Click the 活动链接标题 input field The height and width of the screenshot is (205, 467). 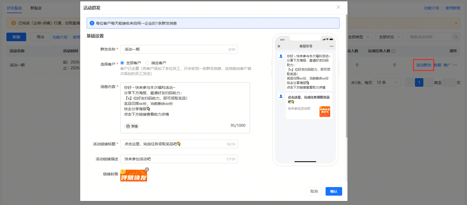pyautogui.click(x=179, y=144)
